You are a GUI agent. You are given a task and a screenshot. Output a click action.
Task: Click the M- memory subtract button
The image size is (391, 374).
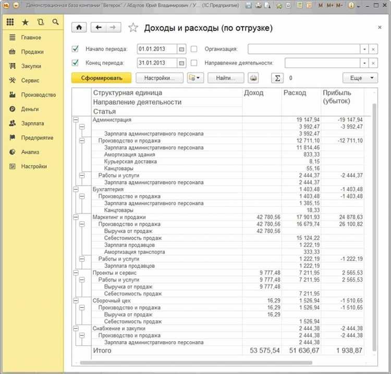(339, 6)
